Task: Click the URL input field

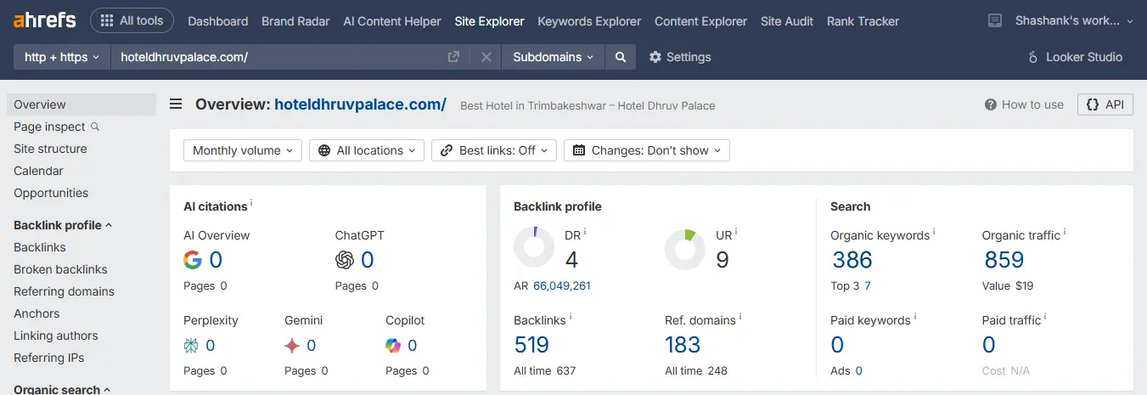Action: tap(280, 57)
